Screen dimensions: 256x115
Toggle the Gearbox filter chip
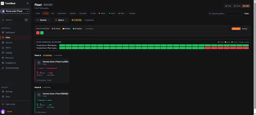[x=73, y=13]
